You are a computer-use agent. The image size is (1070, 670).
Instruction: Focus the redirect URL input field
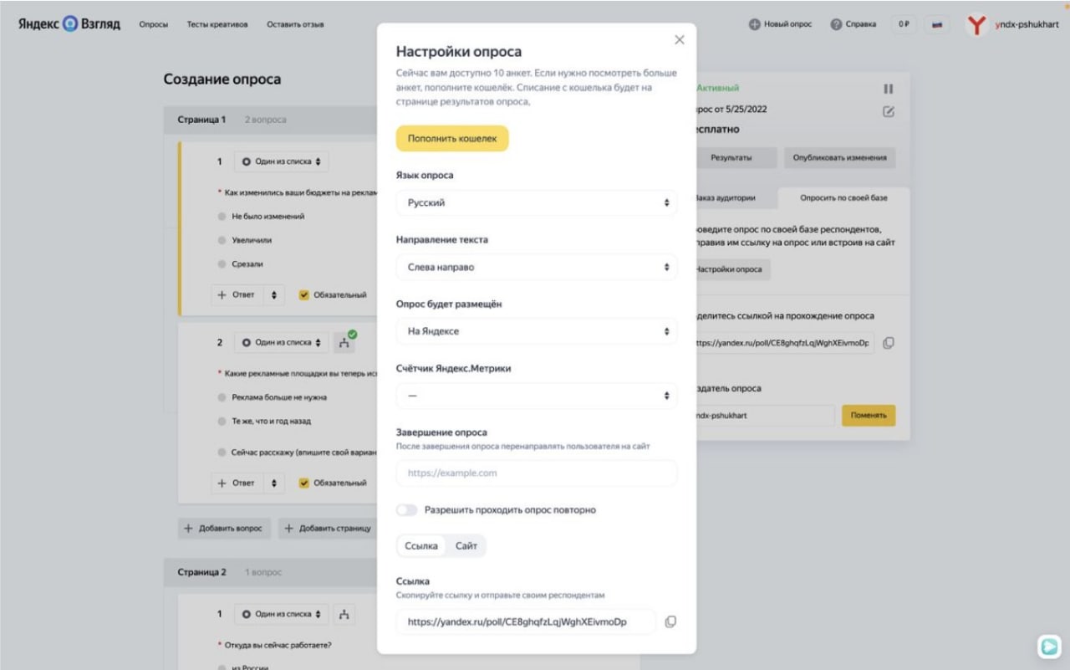(537, 473)
